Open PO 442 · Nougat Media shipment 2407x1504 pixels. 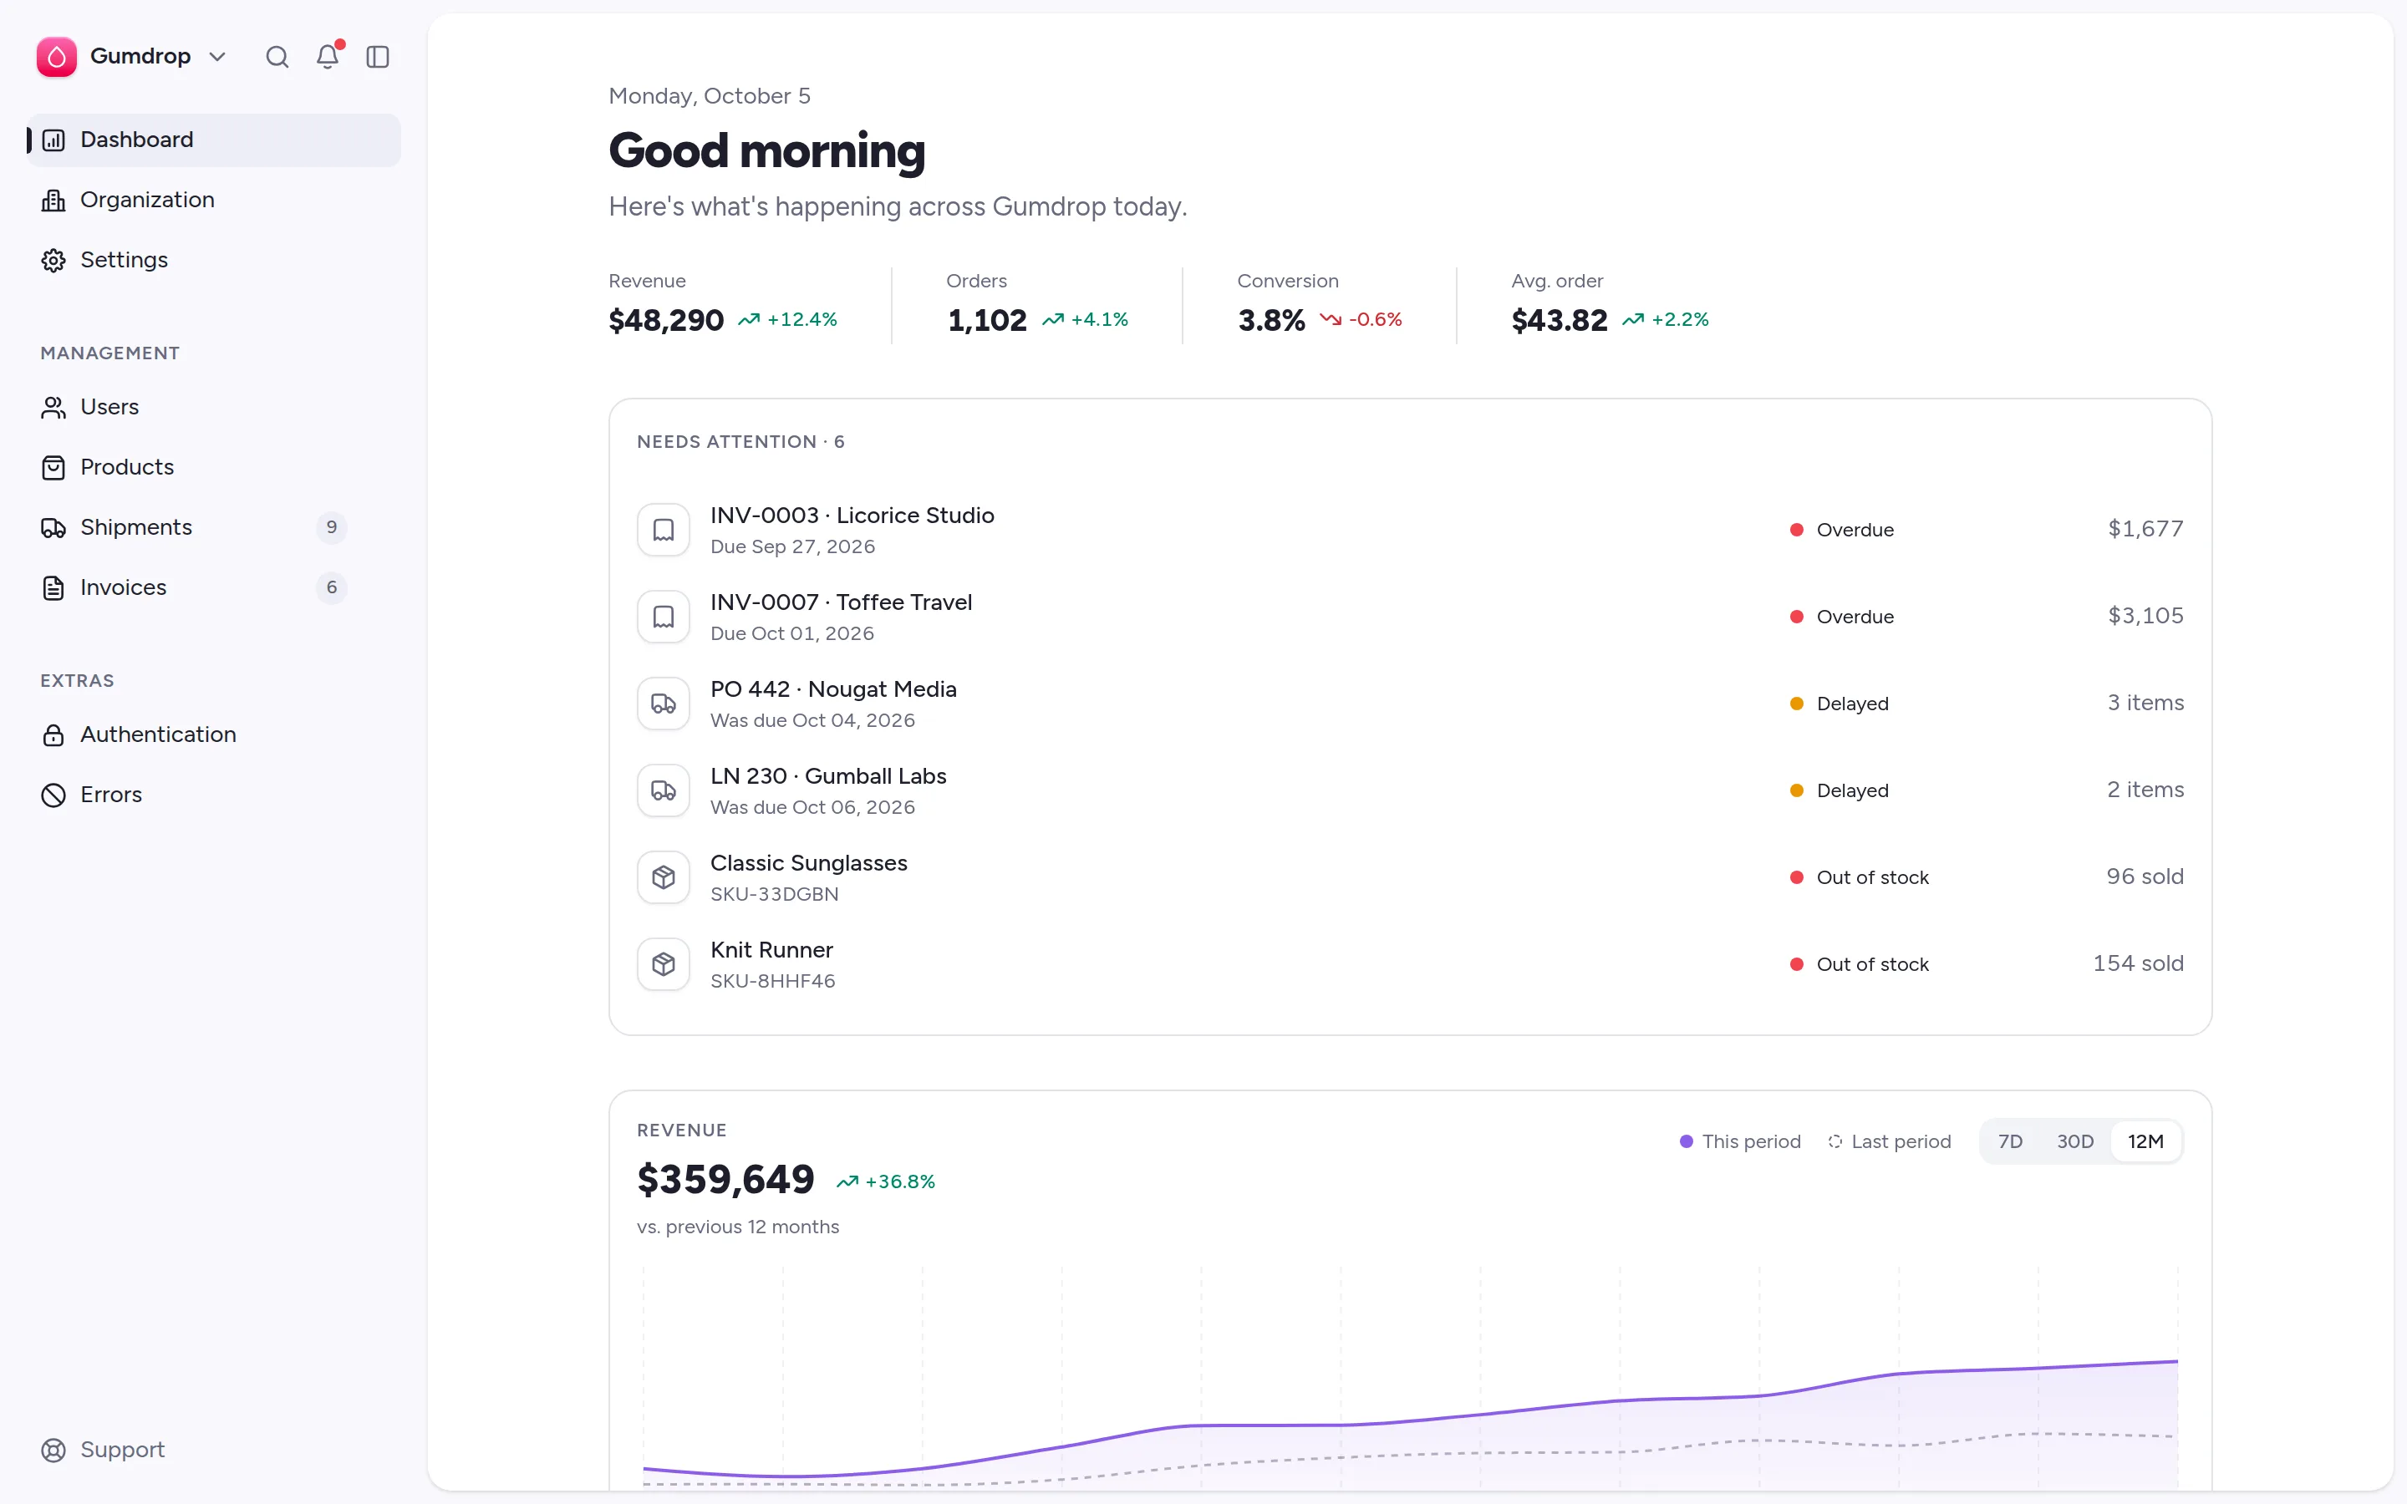pyautogui.click(x=1411, y=704)
